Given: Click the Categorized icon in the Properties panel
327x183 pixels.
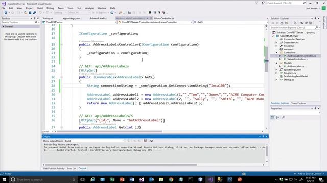Looking at the screenshot, I should tap(273, 117).
